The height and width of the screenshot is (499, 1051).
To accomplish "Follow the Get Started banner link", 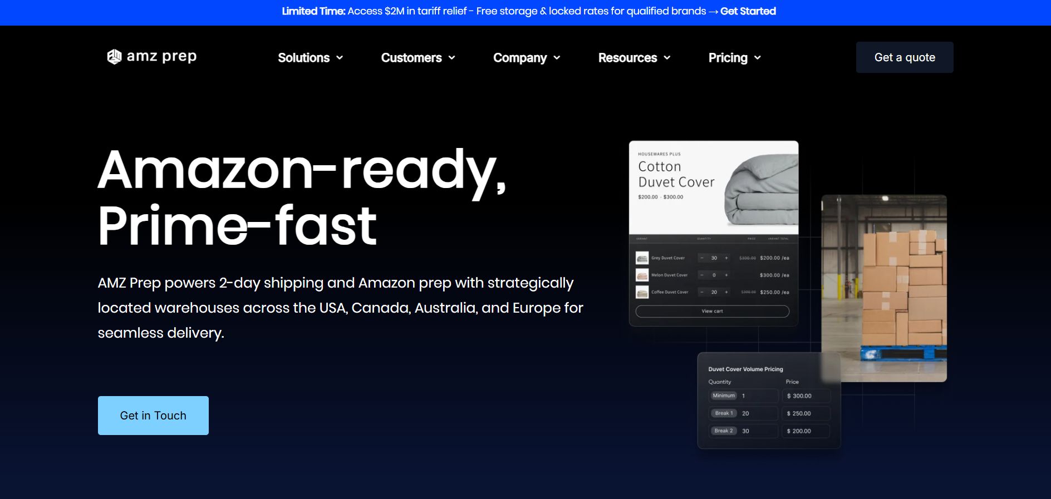I will coord(748,11).
